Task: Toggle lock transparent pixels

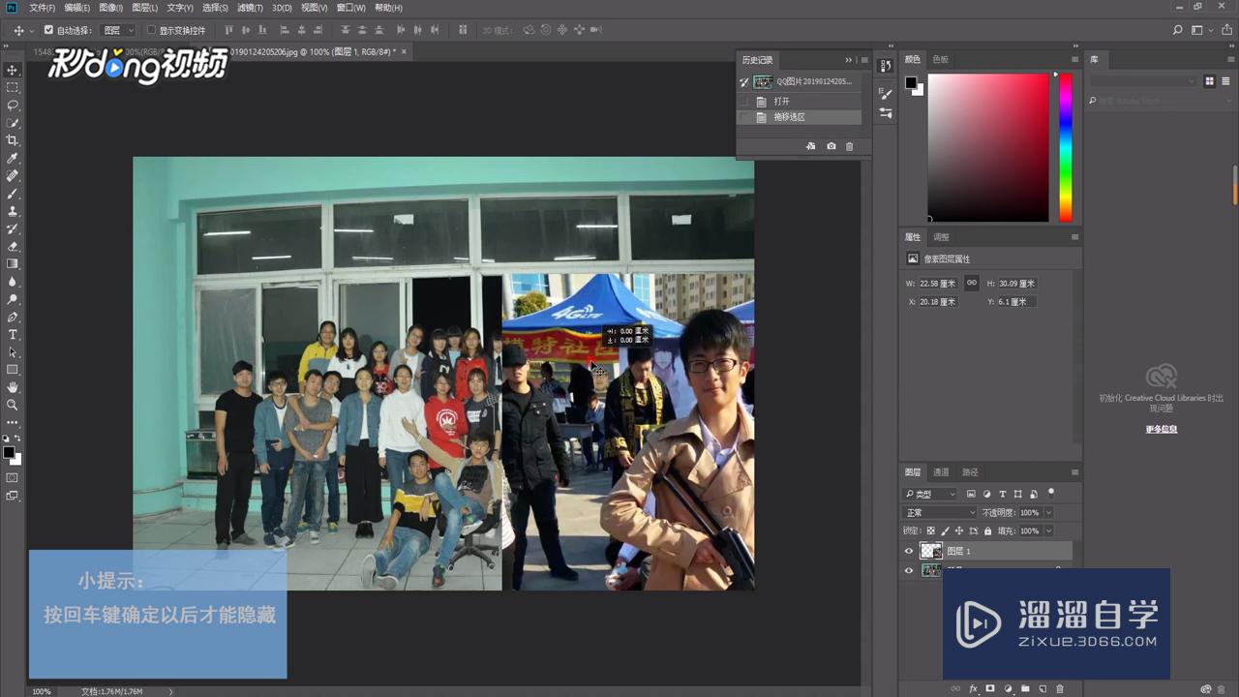Action: coord(931,530)
